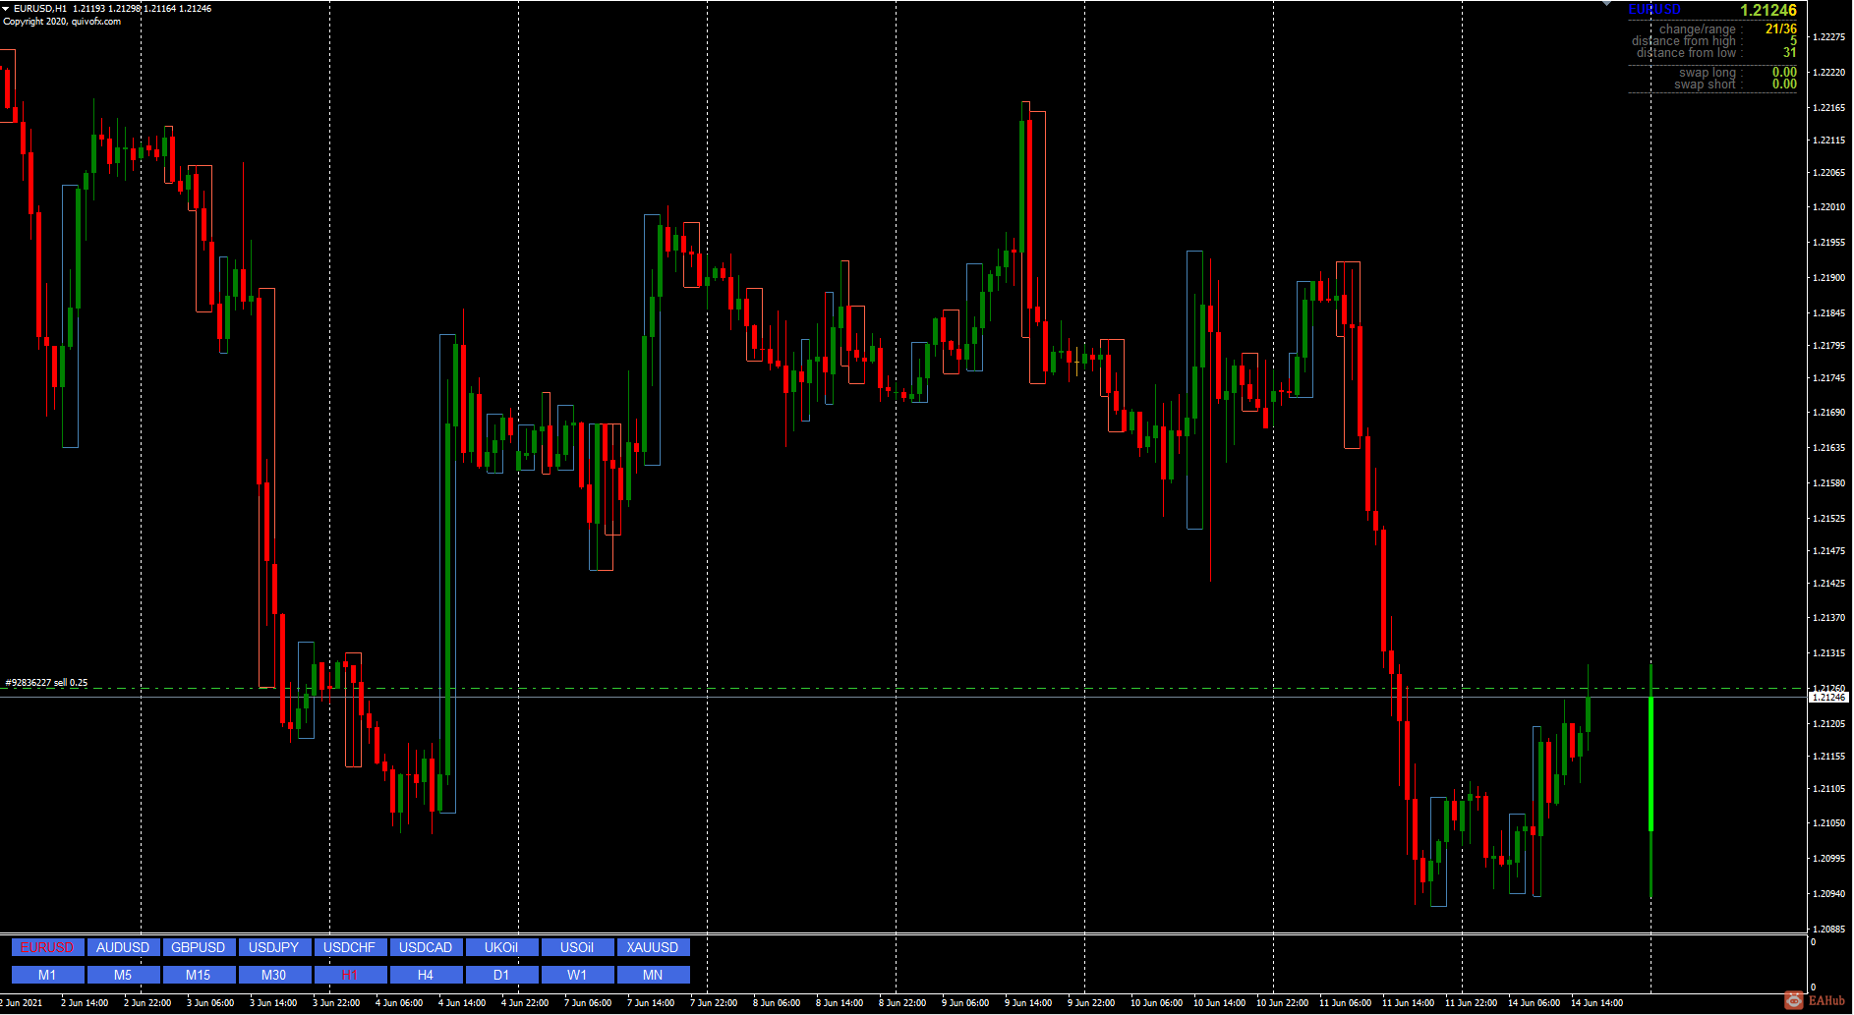Expand the EURUSD,H1 chart title dropdown arrow
This screenshot has width=1854, height=1015.
point(8,8)
